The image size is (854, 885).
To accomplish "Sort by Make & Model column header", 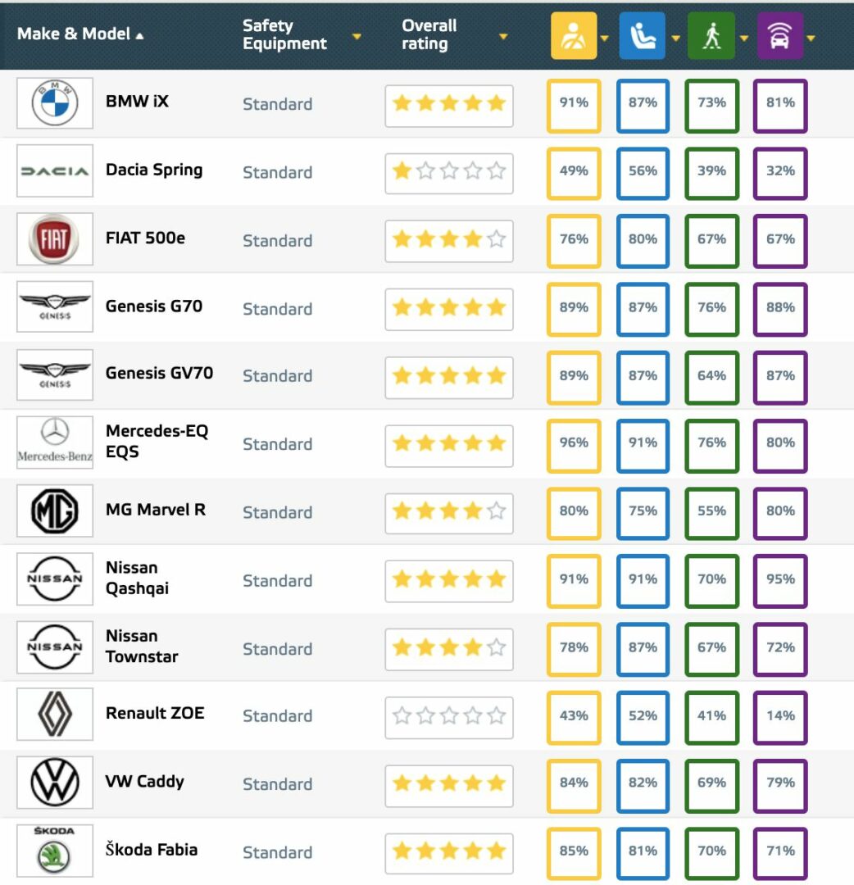I will point(80,34).
